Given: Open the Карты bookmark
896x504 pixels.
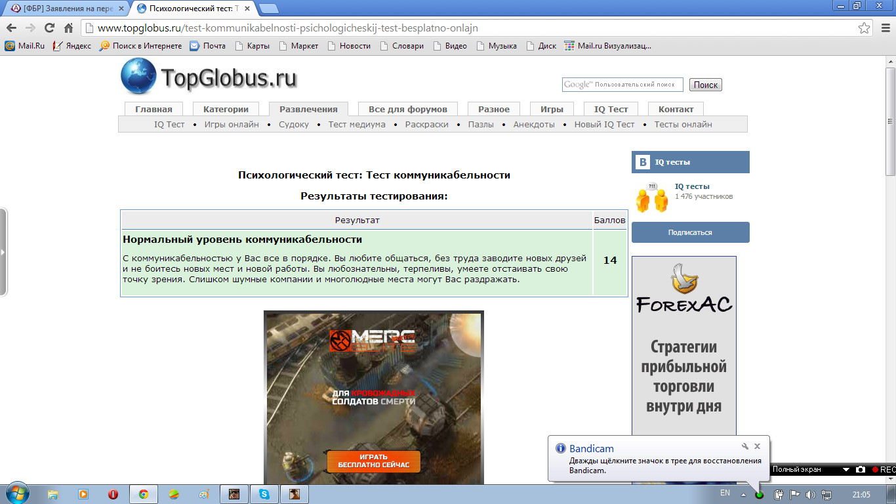Looking at the screenshot, I should [252, 46].
